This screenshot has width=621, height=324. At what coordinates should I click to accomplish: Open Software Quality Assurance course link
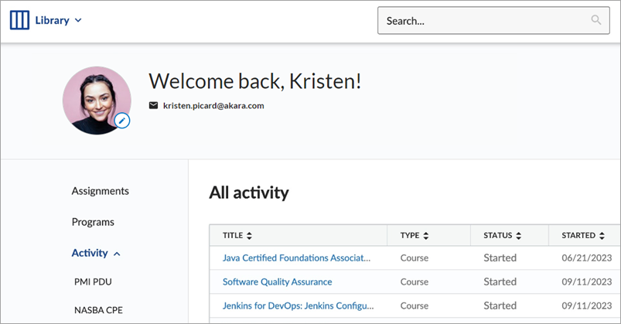pyautogui.click(x=277, y=281)
